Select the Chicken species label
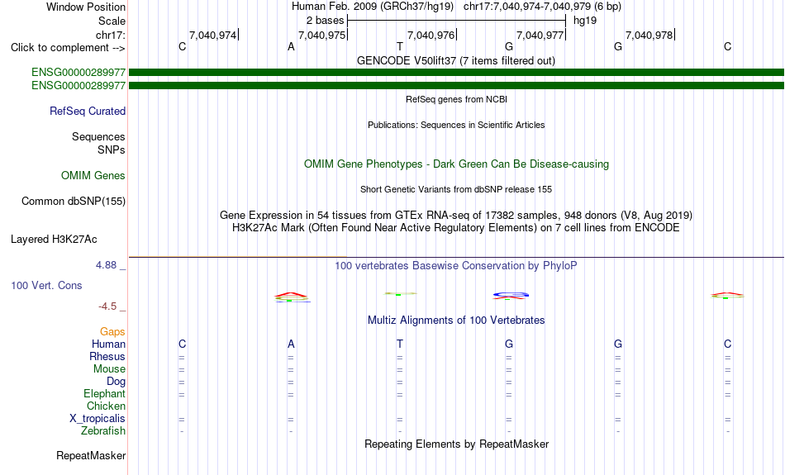 (106, 406)
